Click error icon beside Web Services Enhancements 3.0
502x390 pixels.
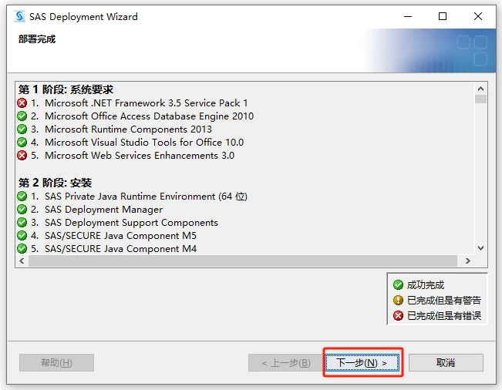point(22,156)
